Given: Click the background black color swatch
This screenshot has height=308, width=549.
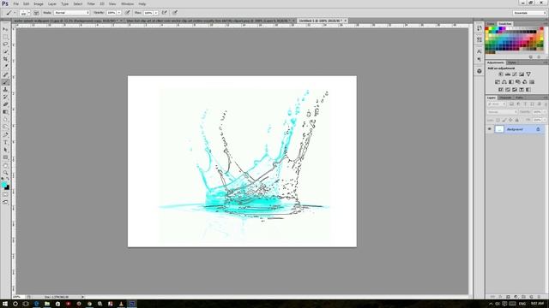Looking at the screenshot, I should click(8, 188).
